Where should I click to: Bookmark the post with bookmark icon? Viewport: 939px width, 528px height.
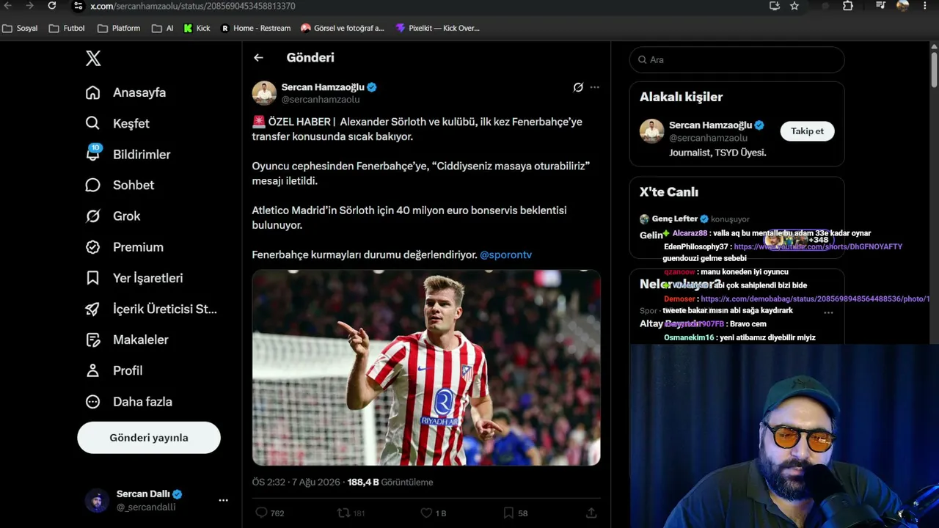508,513
